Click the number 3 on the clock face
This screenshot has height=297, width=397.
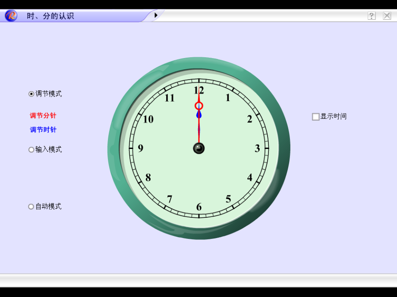coord(257,148)
